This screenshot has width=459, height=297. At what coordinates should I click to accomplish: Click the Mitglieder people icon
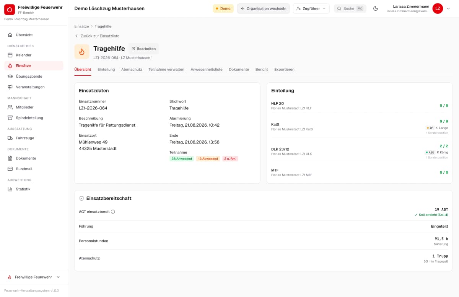coord(10,107)
